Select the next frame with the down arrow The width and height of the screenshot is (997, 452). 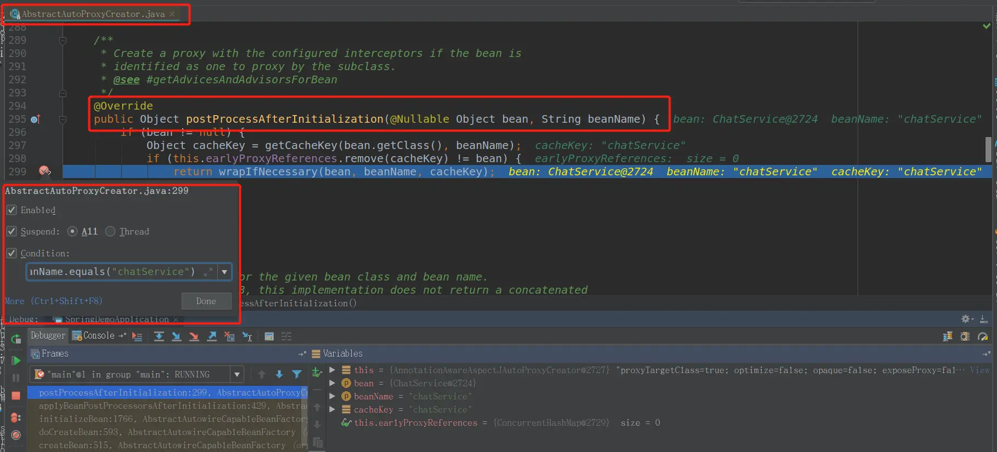tap(279, 374)
